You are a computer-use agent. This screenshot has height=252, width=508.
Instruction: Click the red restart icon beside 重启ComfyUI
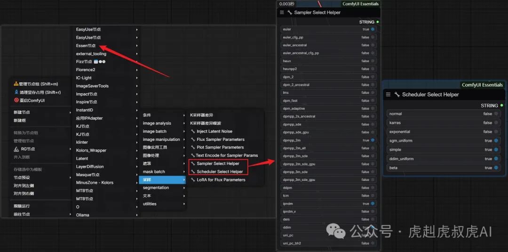(16, 100)
